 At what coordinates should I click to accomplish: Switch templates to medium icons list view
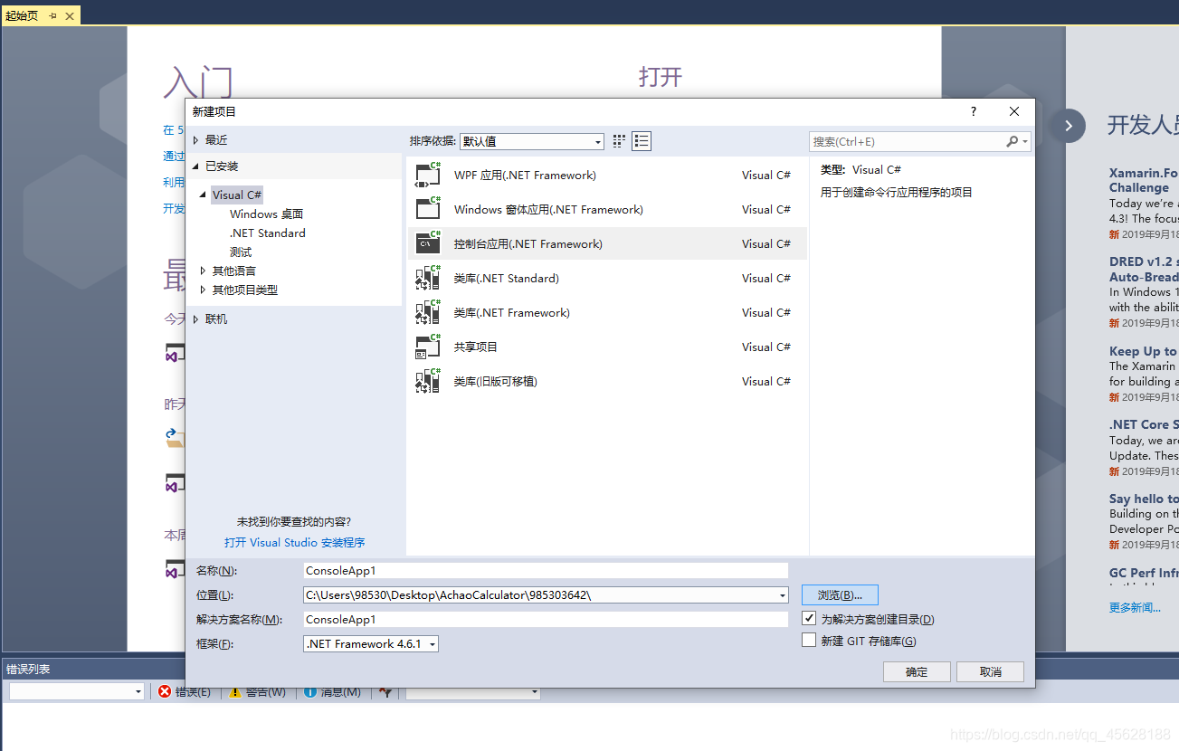click(642, 141)
